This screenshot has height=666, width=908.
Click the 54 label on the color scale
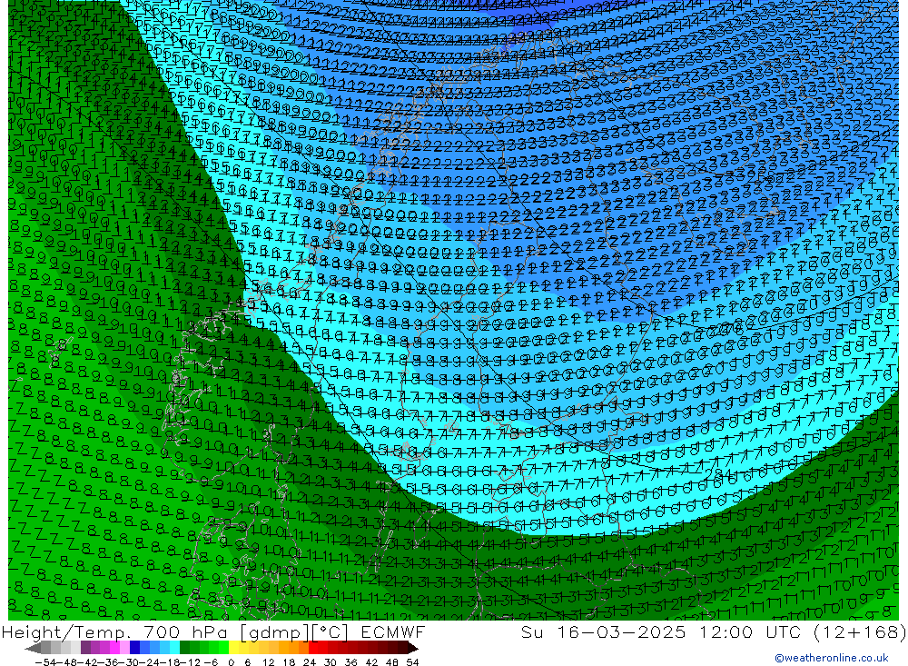tap(412, 662)
